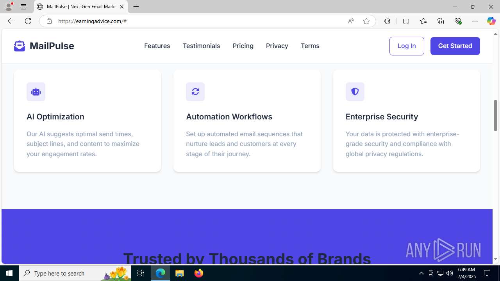500x281 pixels.
Task: Open the Pricing navigation link
Action: (x=243, y=46)
